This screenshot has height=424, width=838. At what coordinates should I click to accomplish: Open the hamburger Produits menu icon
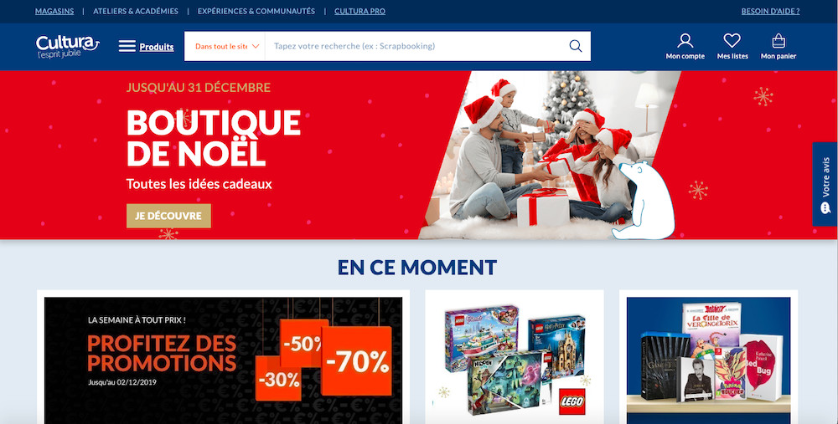pos(127,46)
